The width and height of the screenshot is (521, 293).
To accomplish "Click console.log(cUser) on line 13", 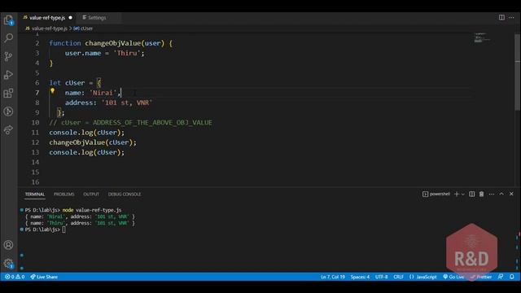I will [x=87, y=152].
